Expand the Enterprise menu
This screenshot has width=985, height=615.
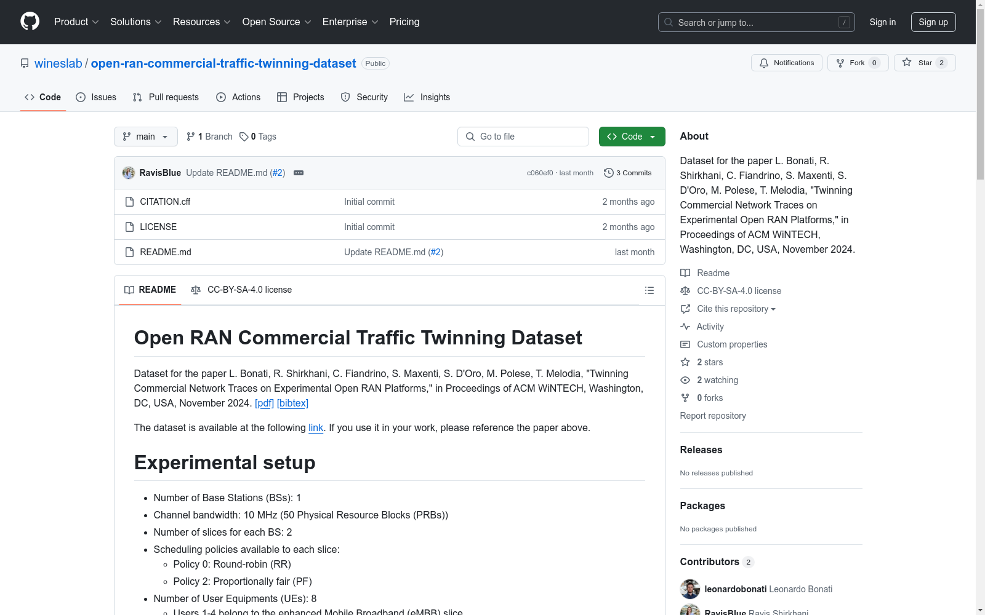click(x=350, y=22)
